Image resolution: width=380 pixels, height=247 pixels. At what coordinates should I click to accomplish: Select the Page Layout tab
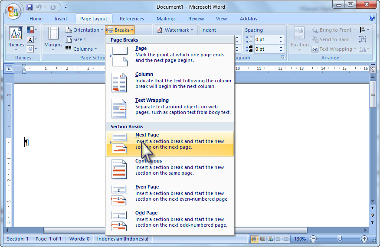pyautogui.click(x=94, y=19)
